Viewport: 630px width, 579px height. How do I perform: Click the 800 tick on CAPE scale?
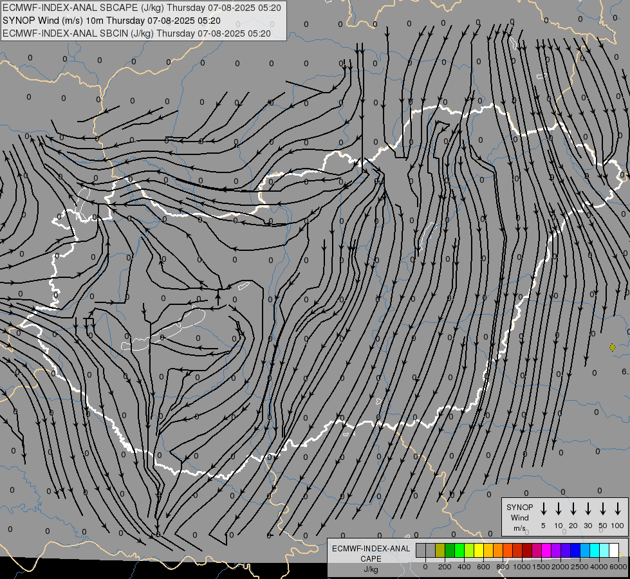503,567
